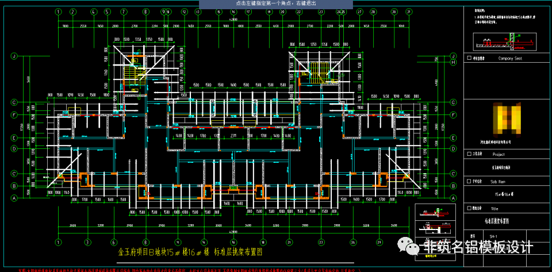Image resolution: width=552 pixels, height=272 pixels.
Task: Select axis bubble 29
Action: (379, 242)
